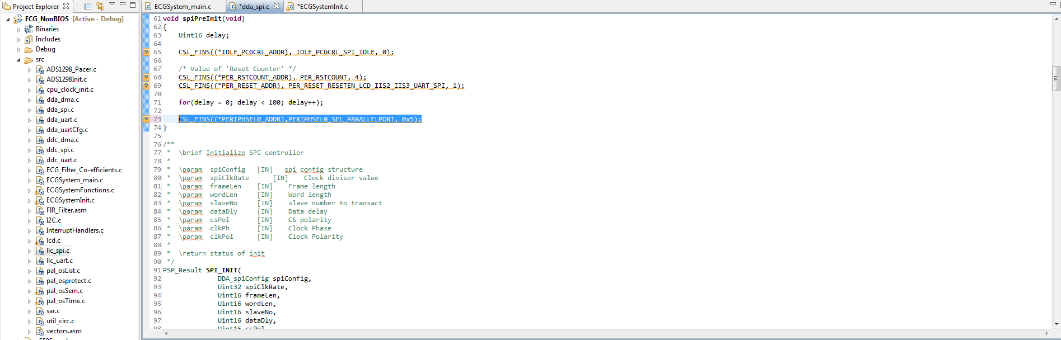Click *ECGSystemInit.c tab file icon

291,7
